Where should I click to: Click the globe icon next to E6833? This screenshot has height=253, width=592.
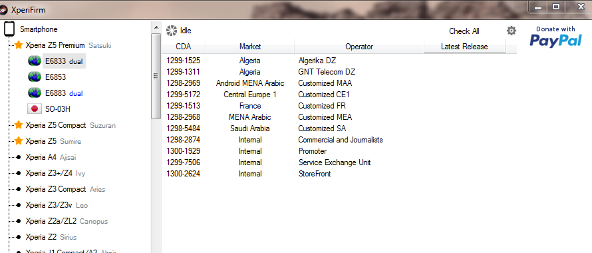(35, 61)
